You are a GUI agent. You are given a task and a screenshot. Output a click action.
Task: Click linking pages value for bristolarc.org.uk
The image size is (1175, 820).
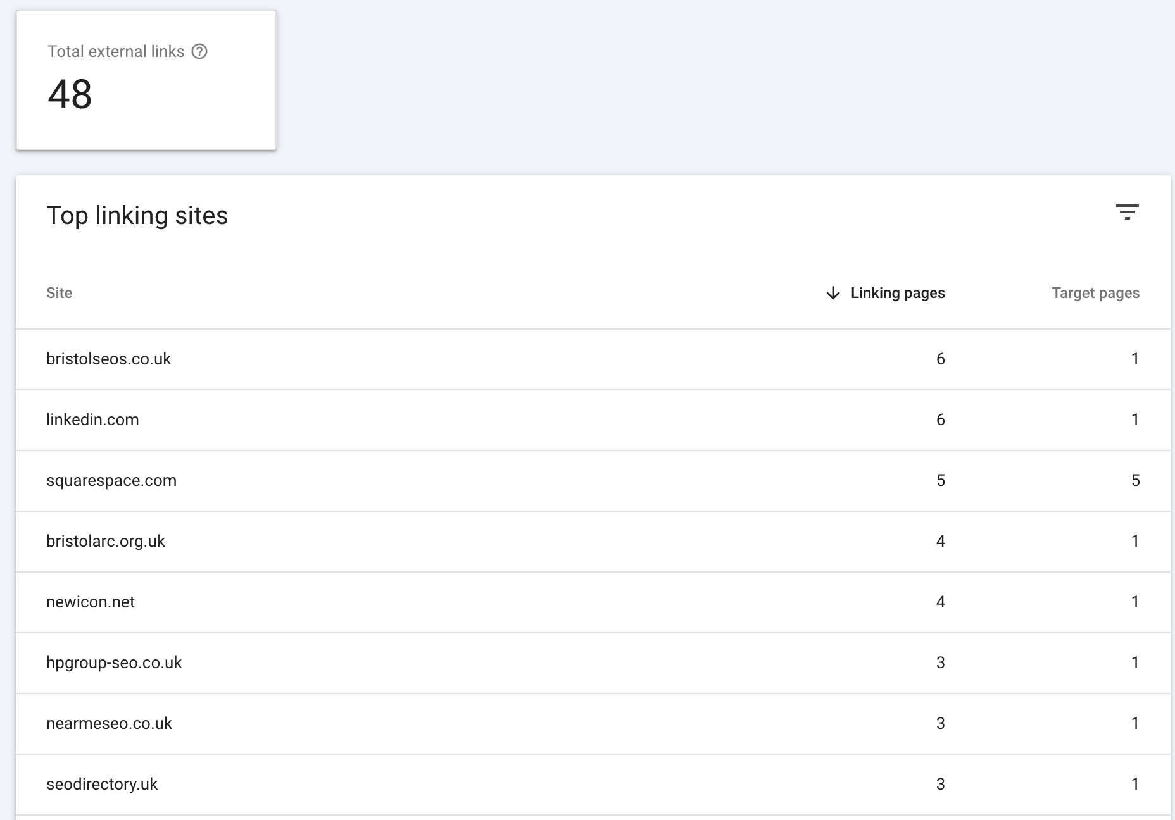coord(940,542)
